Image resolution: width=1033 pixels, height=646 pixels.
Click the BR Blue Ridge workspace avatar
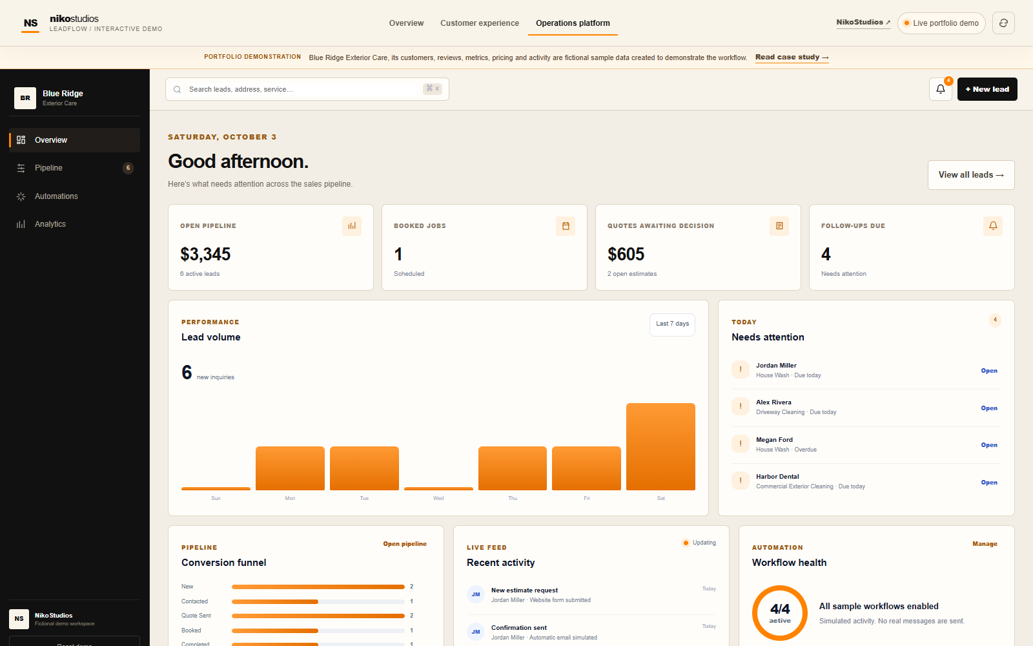tap(25, 98)
